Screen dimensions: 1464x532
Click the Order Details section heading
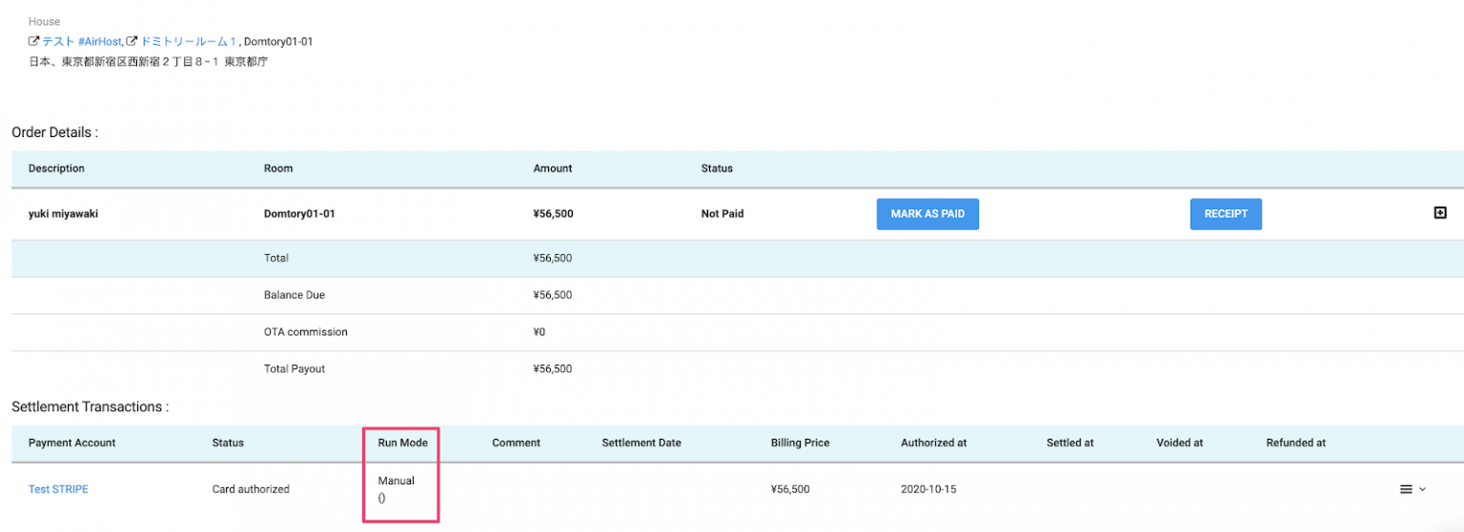pos(54,132)
